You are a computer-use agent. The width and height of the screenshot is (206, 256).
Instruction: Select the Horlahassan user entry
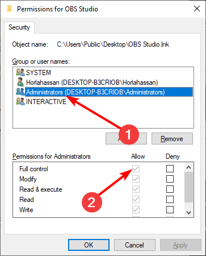click(x=92, y=82)
